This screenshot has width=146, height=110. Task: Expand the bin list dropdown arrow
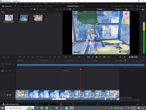pos(4,9)
